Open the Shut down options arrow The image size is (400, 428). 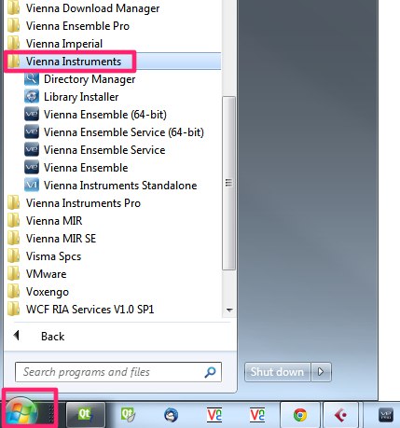click(321, 372)
